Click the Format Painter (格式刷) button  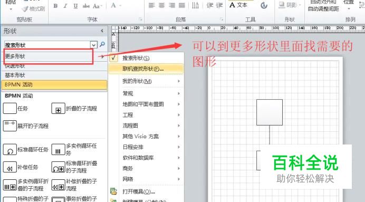tap(33, 9)
